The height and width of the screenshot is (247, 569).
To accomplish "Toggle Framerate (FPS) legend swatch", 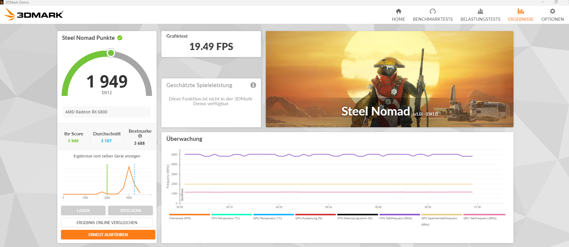I will click(x=189, y=215).
